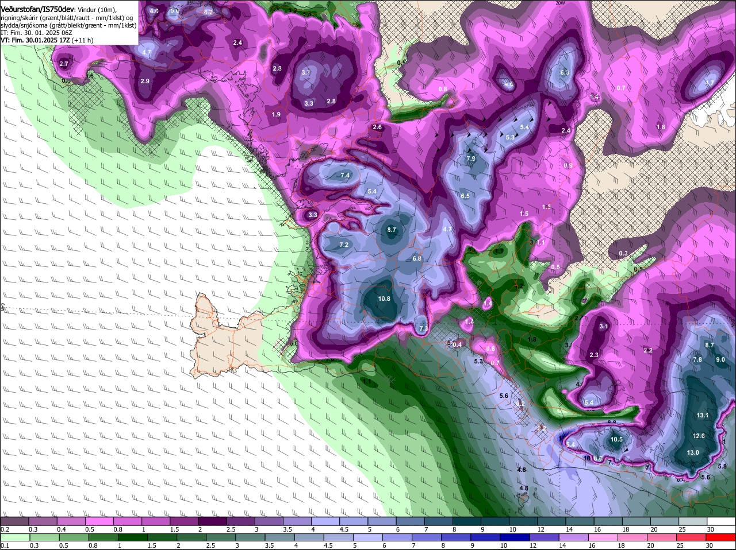The width and height of the screenshot is (736, 550).
Task: Pick the white 30 swatch in upper legend
Action: click(721, 521)
